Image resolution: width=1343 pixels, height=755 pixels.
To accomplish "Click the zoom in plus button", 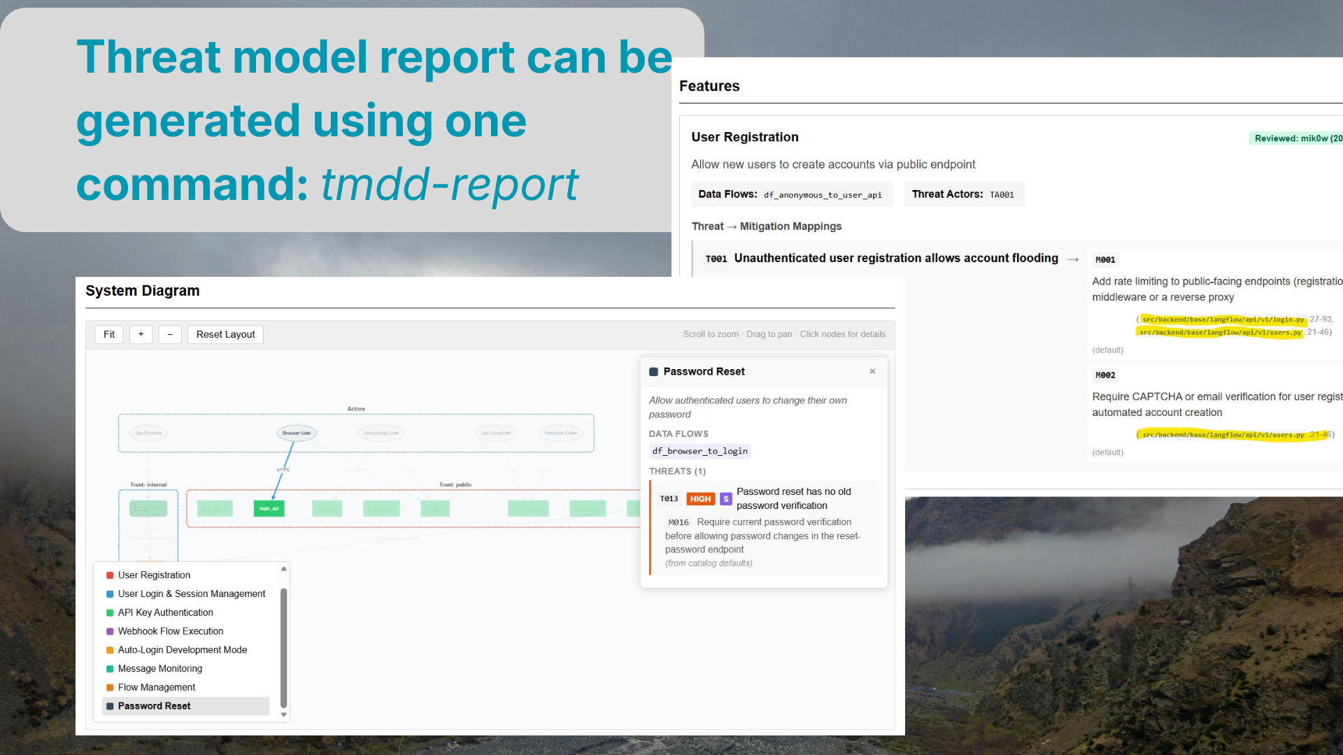I will click(x=141, y=334).
